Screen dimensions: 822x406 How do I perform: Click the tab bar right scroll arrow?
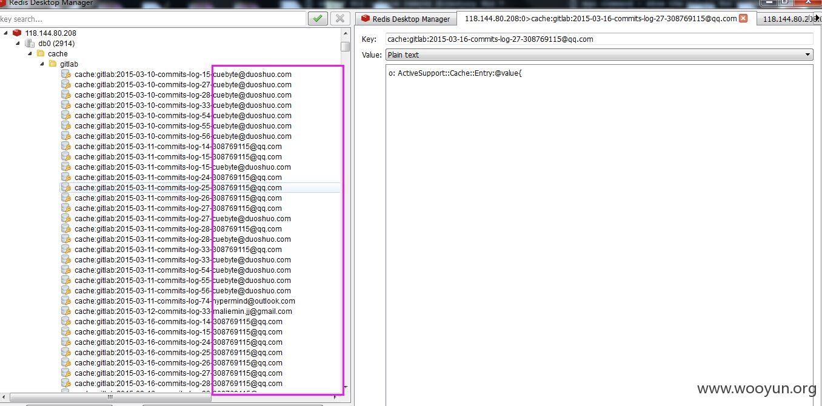[x=817, y=18]
